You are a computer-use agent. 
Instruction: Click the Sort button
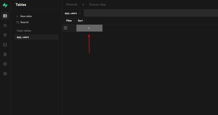[80, 21]
